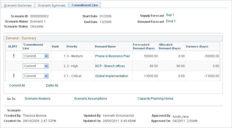Click the 2 - High priority cell
232x128 pixels.
72,66
